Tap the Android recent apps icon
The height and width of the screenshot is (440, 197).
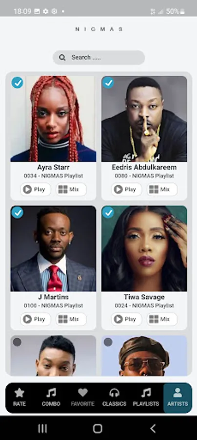pyautogui.click(x=42, y=428)
